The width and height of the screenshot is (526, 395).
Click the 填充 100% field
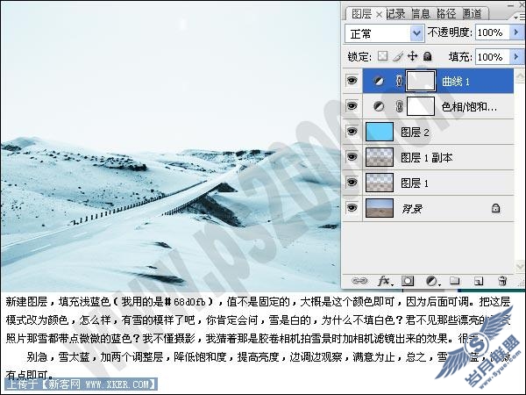pos(492,56)
